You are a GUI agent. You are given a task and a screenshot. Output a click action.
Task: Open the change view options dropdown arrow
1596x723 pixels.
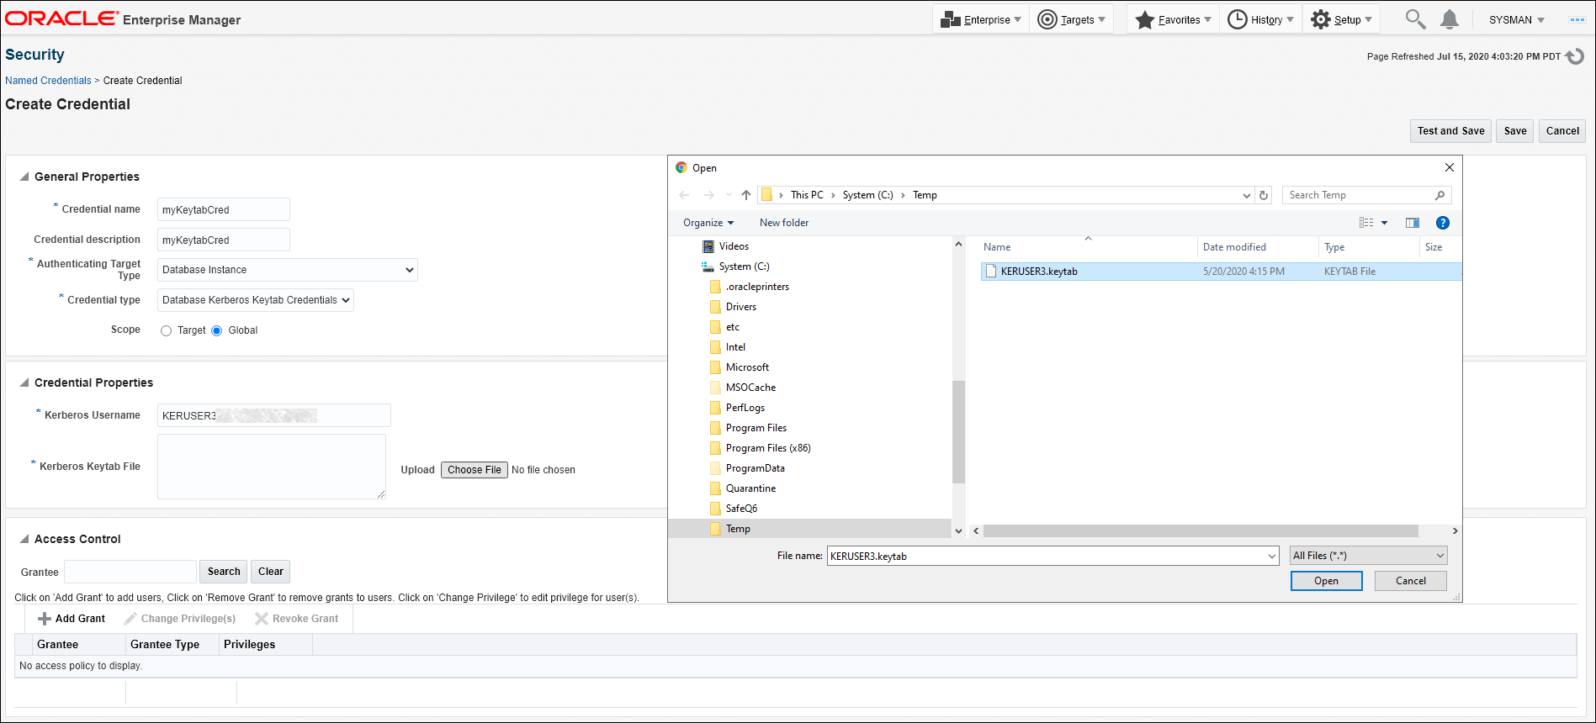click(1384, 223)
